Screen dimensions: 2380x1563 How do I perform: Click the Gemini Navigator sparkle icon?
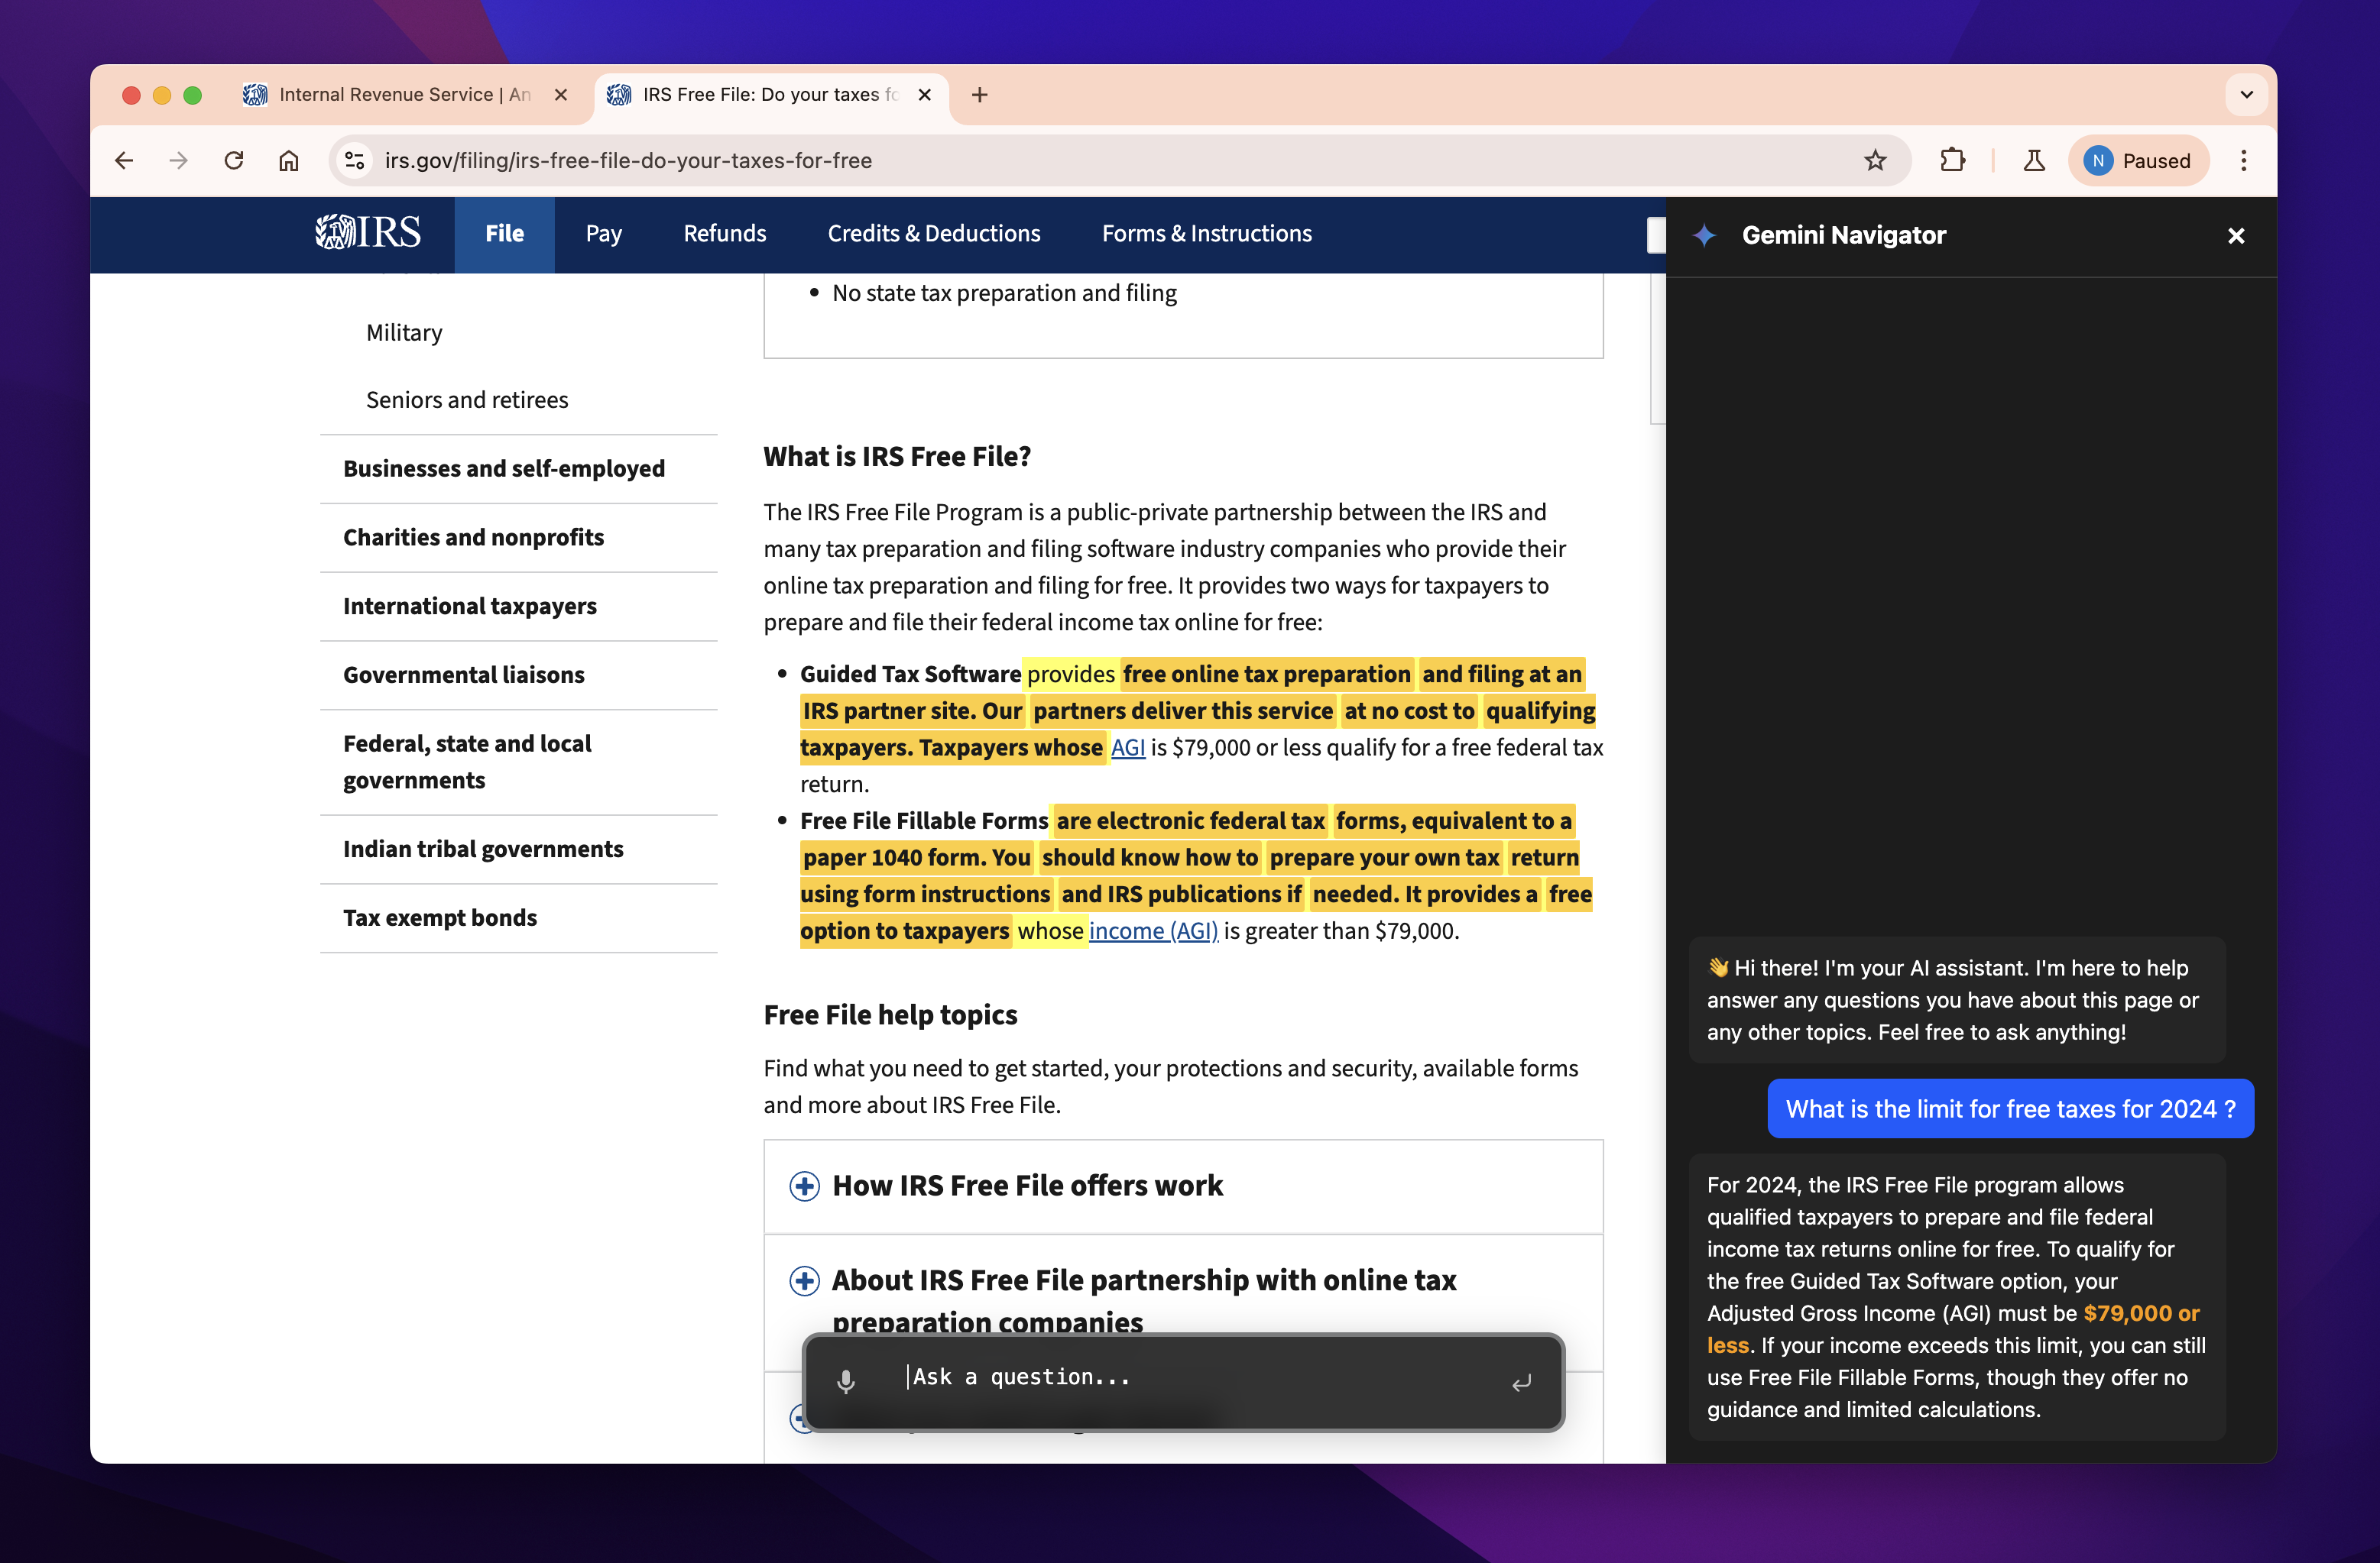click(x=1705, y=236)
